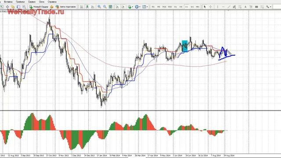Expand the arrows tool dropdown
This screenshot has width=281, height=158.
coord(270,7)
